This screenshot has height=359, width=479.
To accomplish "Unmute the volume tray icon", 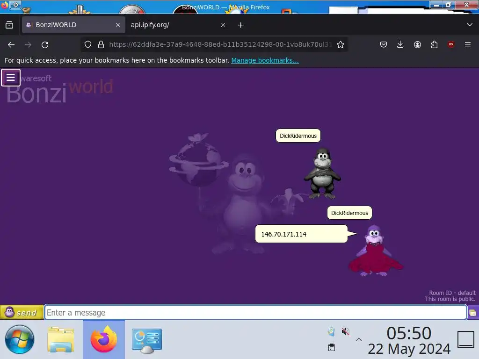I will point(346,331).
